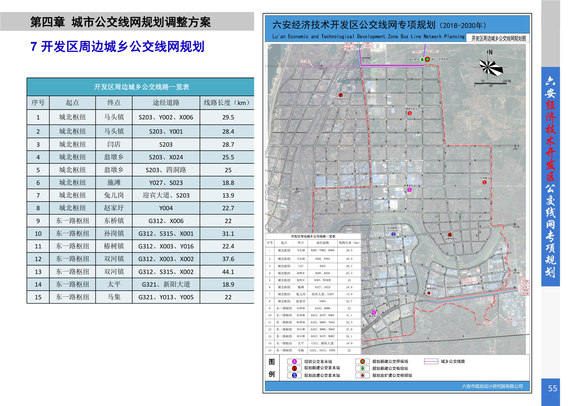
Task: Click the 远期预留站 red marker on the map
Action: tap(450, 235)
